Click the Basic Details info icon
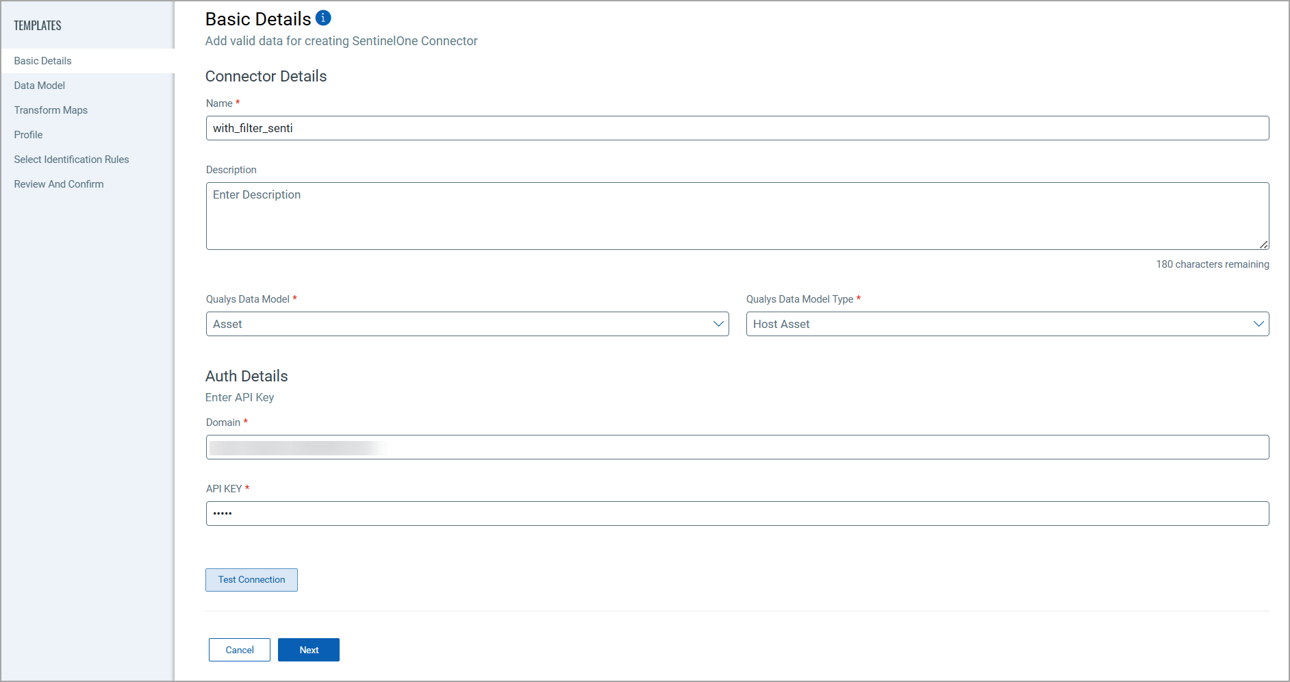1290x682 pixels. tap(323, 18)
